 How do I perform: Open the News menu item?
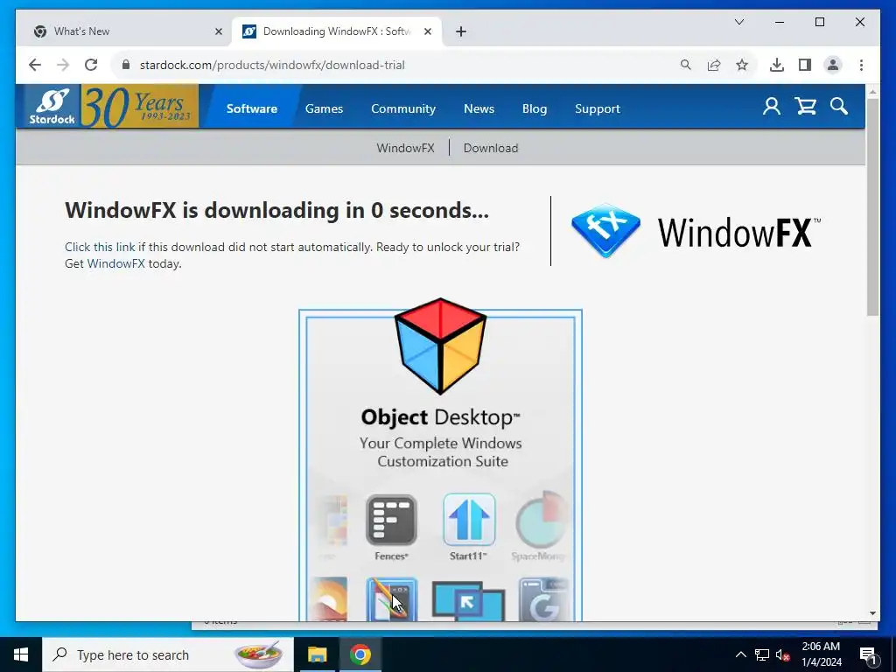(x=479, y=108)
